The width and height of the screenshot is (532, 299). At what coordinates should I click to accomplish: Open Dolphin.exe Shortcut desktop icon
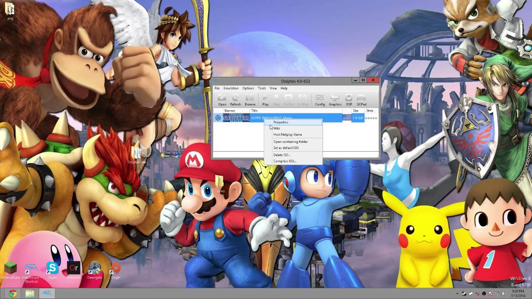pyautogui.click(x=31, y=272)
